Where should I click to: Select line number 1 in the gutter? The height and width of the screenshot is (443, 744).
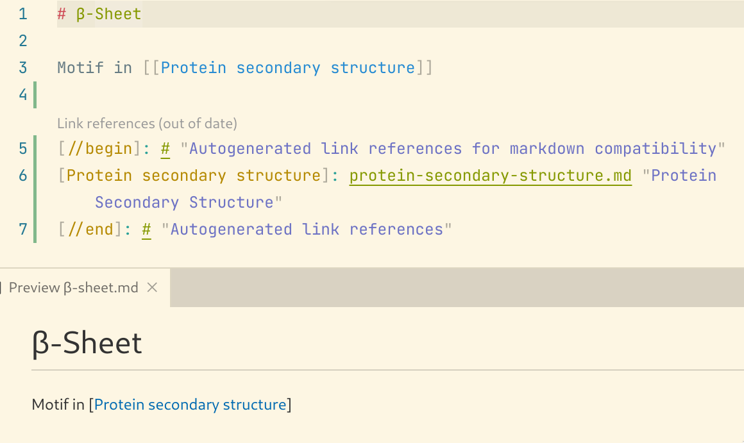(x=23, y=13)
